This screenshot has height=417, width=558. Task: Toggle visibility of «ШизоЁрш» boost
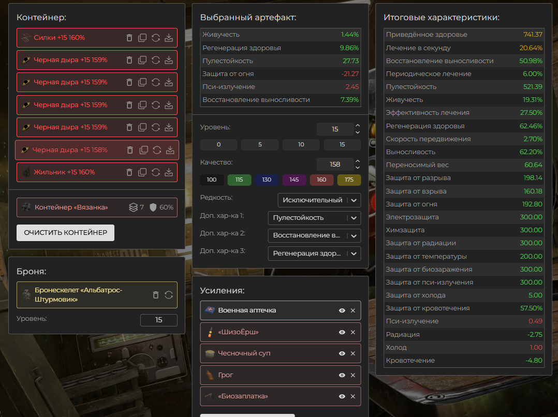pos(342,332)
